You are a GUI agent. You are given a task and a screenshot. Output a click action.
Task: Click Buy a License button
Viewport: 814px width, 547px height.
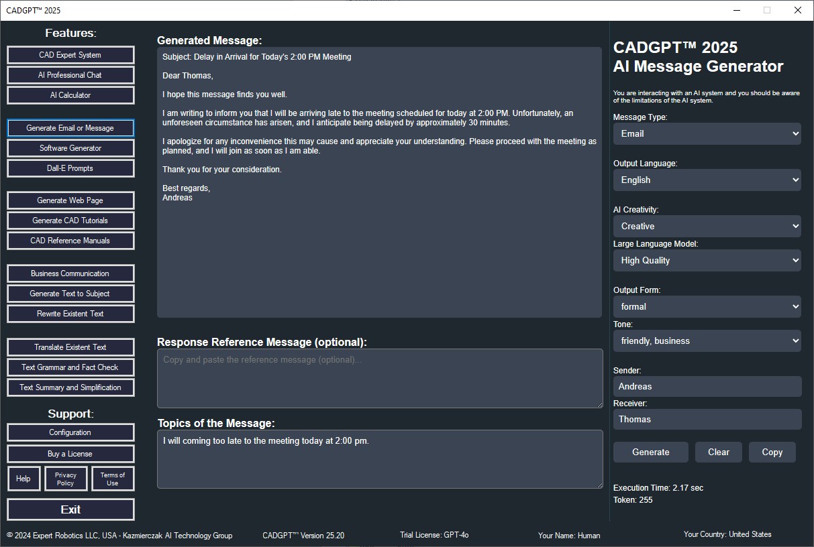point(70,454)
